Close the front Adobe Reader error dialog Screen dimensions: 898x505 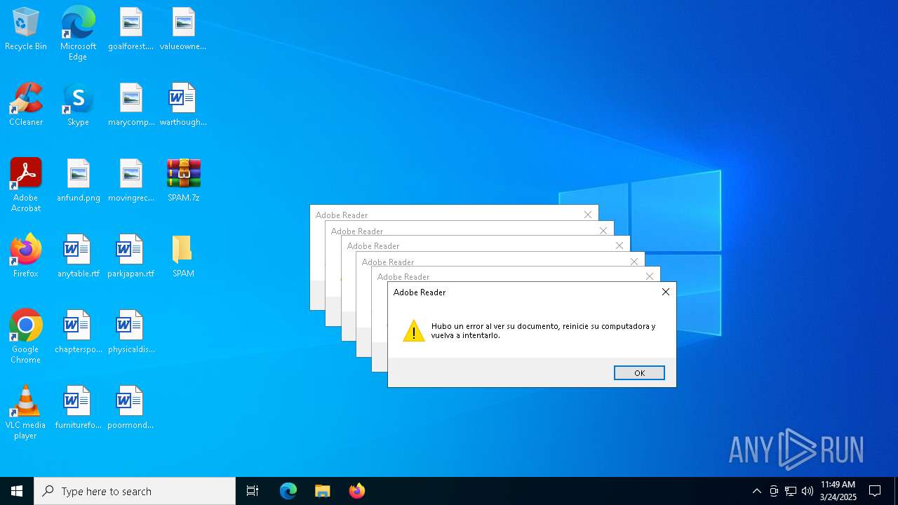click(x=666, y=292)
